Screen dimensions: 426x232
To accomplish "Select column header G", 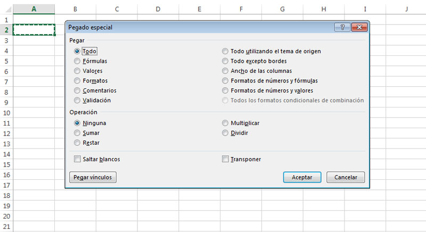I will click(x=282, y=9).
